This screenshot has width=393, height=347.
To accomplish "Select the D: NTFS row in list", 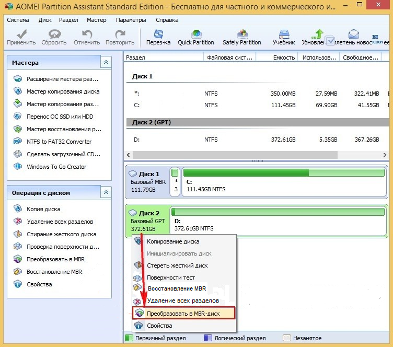I will 257,140.
